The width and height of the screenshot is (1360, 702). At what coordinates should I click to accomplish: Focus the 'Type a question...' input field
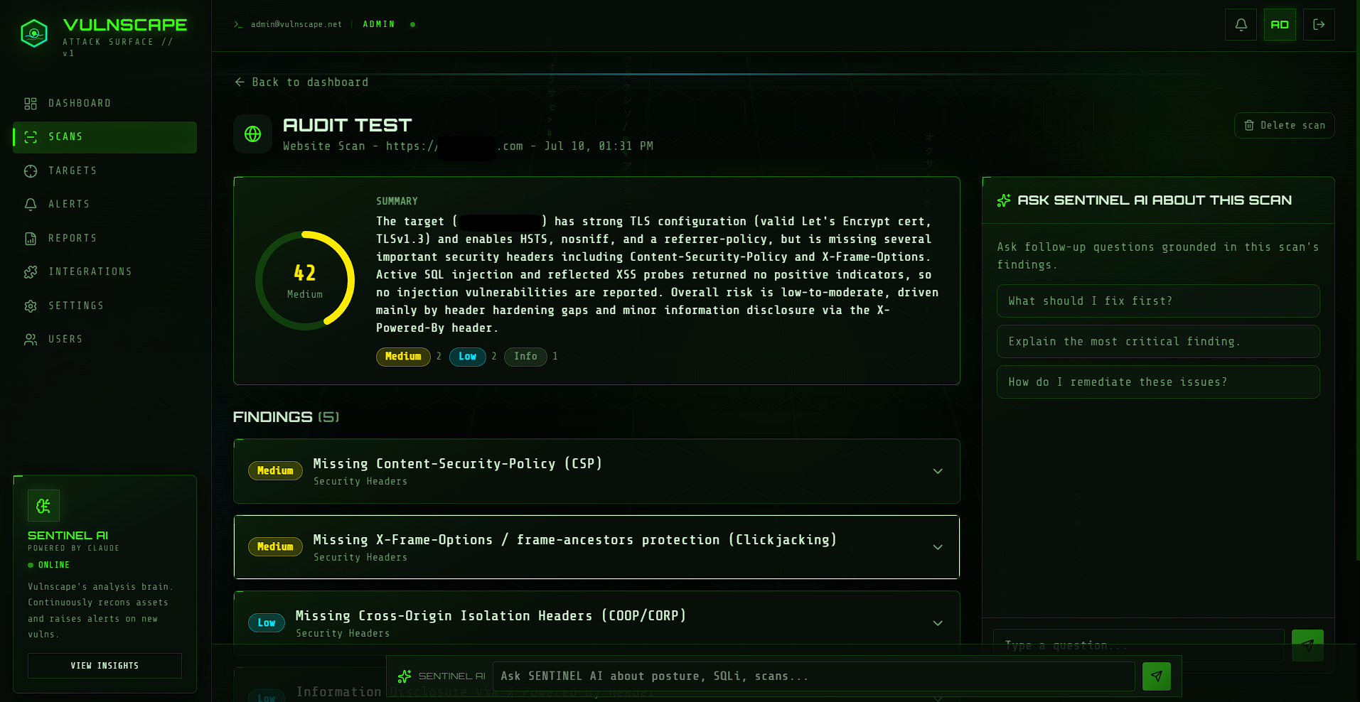[x=1138, y=645]
